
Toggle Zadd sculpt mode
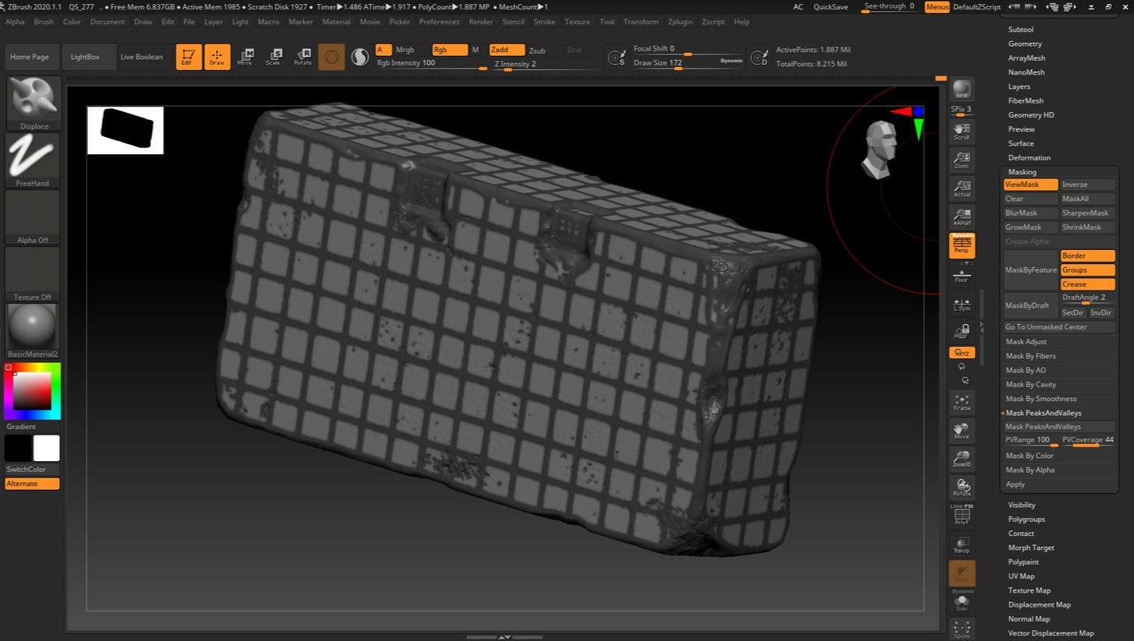click(507, 50)
